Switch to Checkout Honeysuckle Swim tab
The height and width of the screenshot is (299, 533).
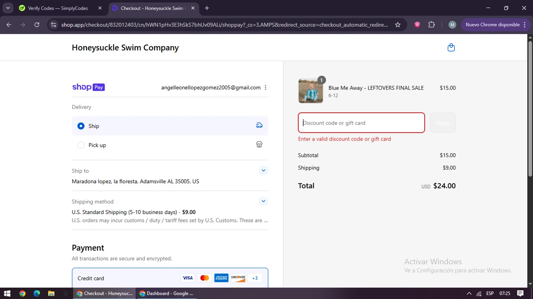pyautogui.click(x=154, y=8)
